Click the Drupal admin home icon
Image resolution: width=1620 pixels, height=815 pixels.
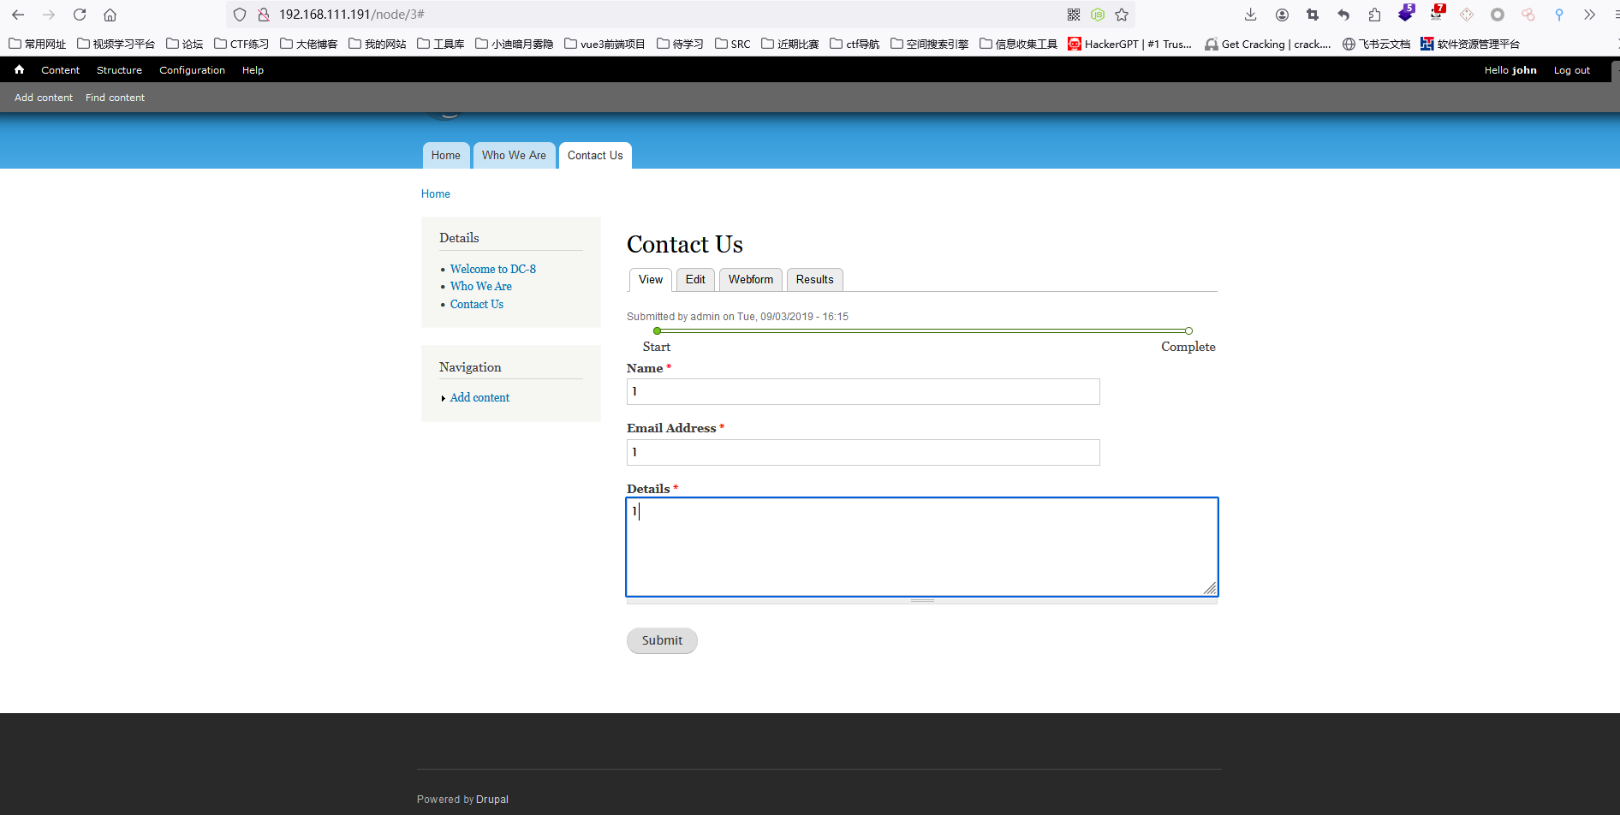[19, 70]
